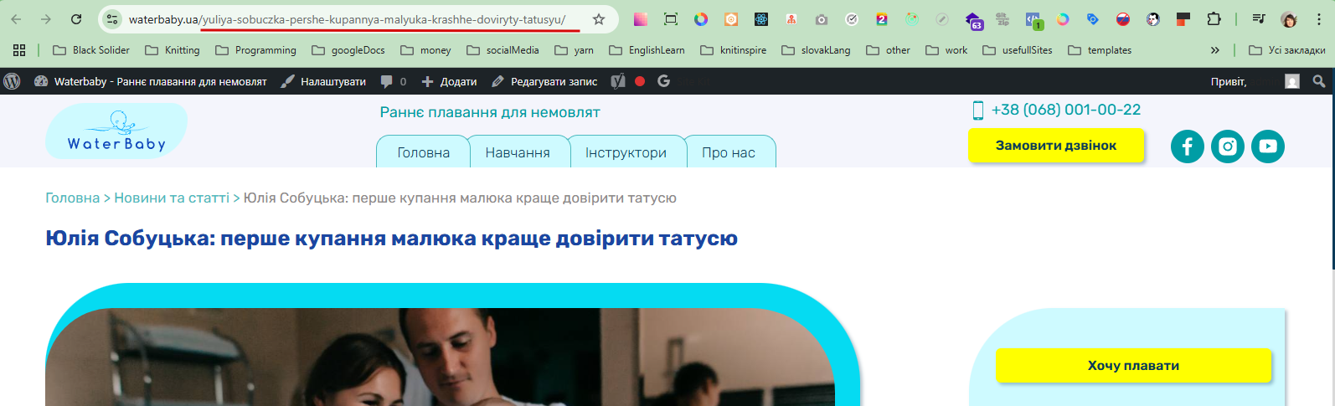Expand the Programming bookmarks folder

tap(256, 50)
